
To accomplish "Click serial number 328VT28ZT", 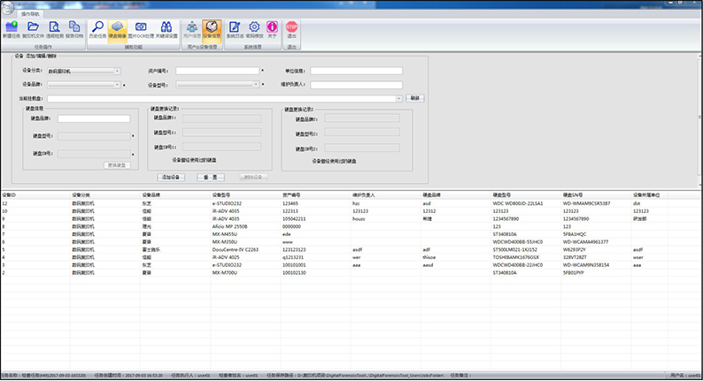I will click(x=575, y=257).
